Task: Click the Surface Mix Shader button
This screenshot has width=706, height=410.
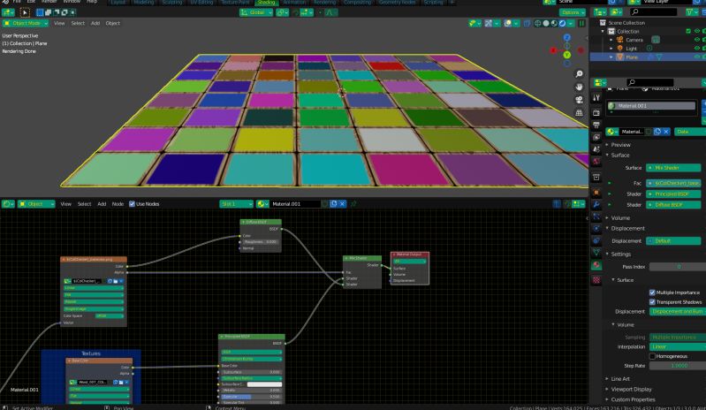Action: pos(673,168)
